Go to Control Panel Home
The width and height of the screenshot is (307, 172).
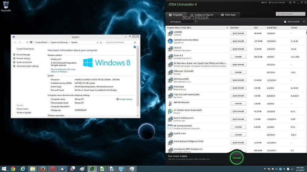click(25, 49)
